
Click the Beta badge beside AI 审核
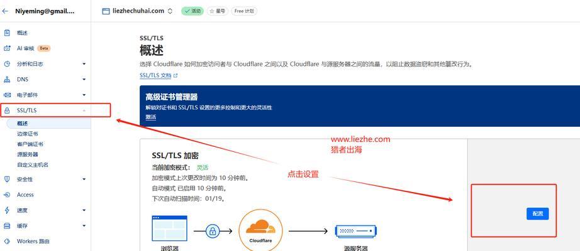(x=43, y=48)
